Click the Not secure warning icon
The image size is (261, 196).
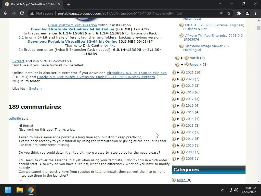(32, 13)
